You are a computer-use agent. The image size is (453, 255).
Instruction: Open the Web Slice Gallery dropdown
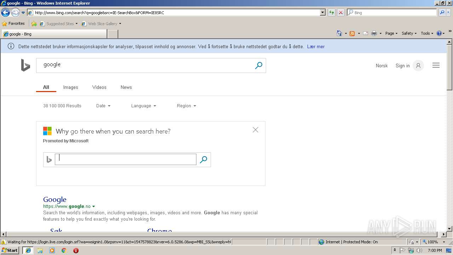pyautogui.click(x=102, y=24)
